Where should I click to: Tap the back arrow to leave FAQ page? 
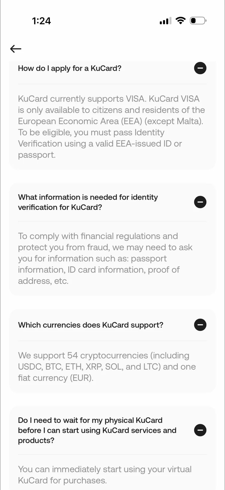click(x=15, y=49)
